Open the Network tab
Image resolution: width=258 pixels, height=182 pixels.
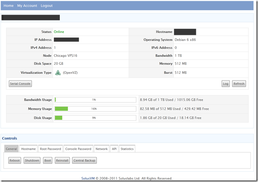[102, 149]
